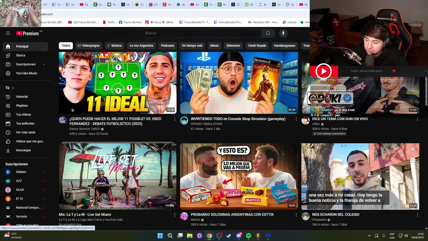This screenshot has height=241, width=428.
Task: Click the search magnifier button
Action: [268, 33]
